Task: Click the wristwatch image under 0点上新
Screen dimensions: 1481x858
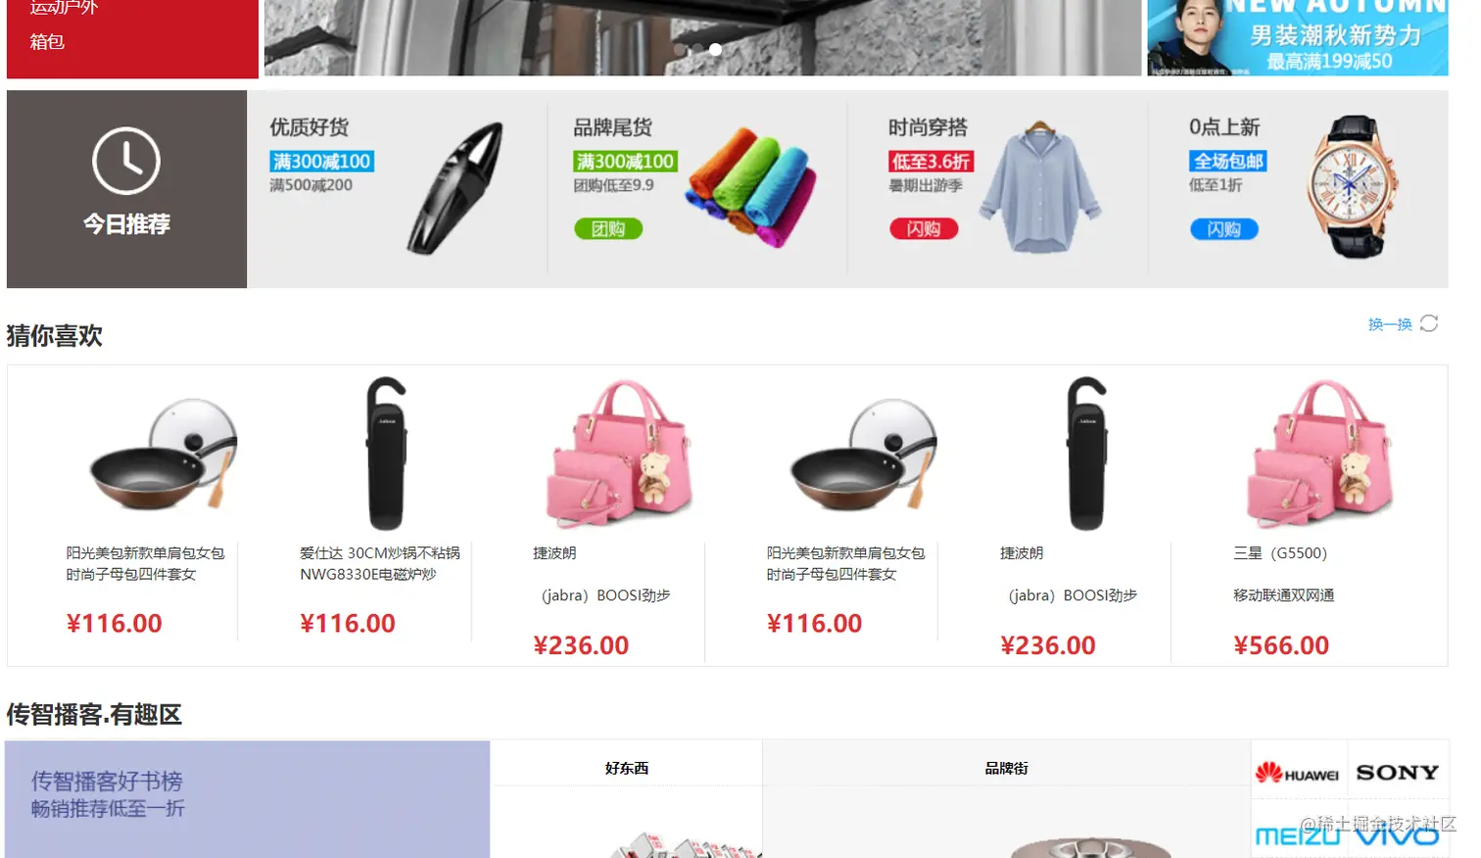Action: [x=1353, y=187]
